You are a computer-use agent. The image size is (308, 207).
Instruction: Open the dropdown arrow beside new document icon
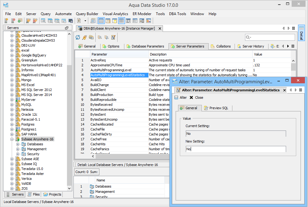click(85, 21)
